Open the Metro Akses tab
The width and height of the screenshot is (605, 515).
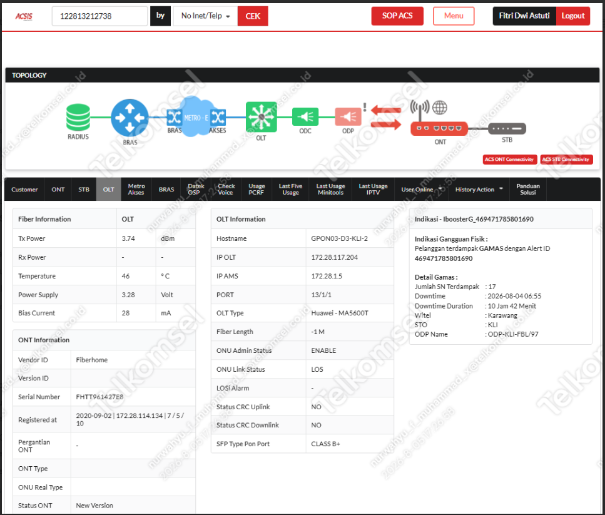click(136, 190)
